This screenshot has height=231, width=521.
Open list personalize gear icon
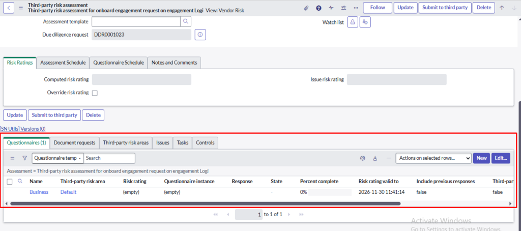[363, 158]
